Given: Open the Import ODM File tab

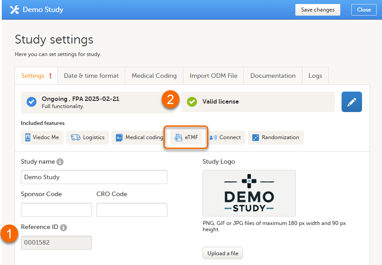Looking at the screenshot, I should (213, 76).
